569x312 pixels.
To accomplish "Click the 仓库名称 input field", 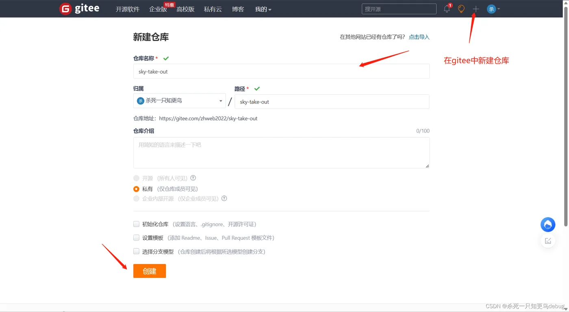I will tap(281, 71).
